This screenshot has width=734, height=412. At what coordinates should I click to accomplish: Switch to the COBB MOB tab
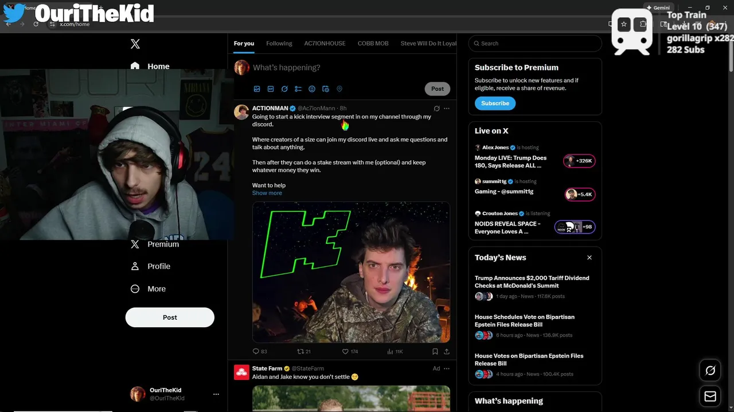[373, 43]
